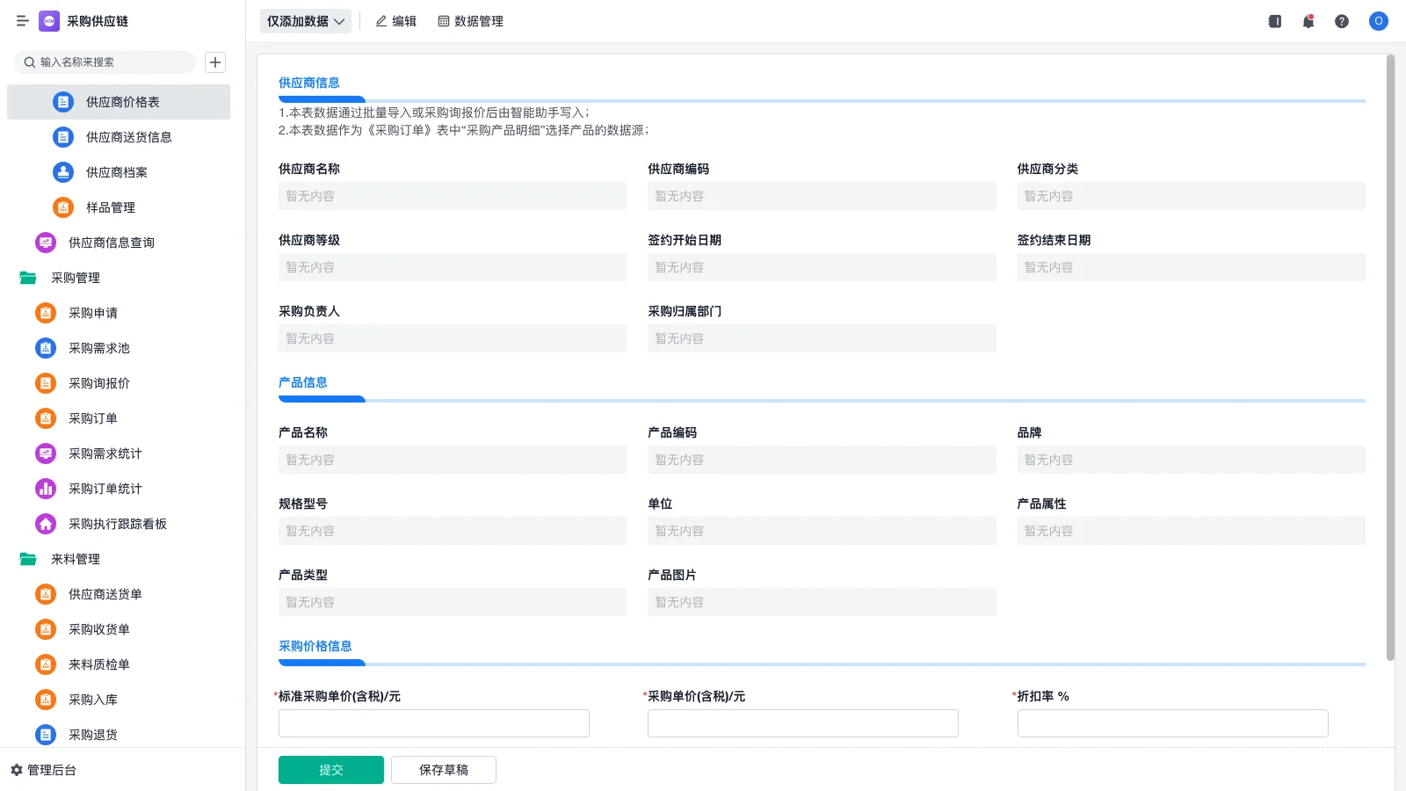This screenshot has height=791, width=1406.
Task: Open the user avatar menu
Action: (1379, 21)
